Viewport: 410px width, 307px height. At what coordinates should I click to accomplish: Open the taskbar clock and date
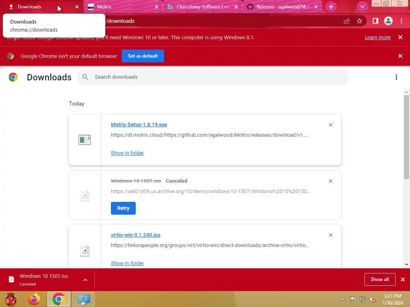point(393,299)
